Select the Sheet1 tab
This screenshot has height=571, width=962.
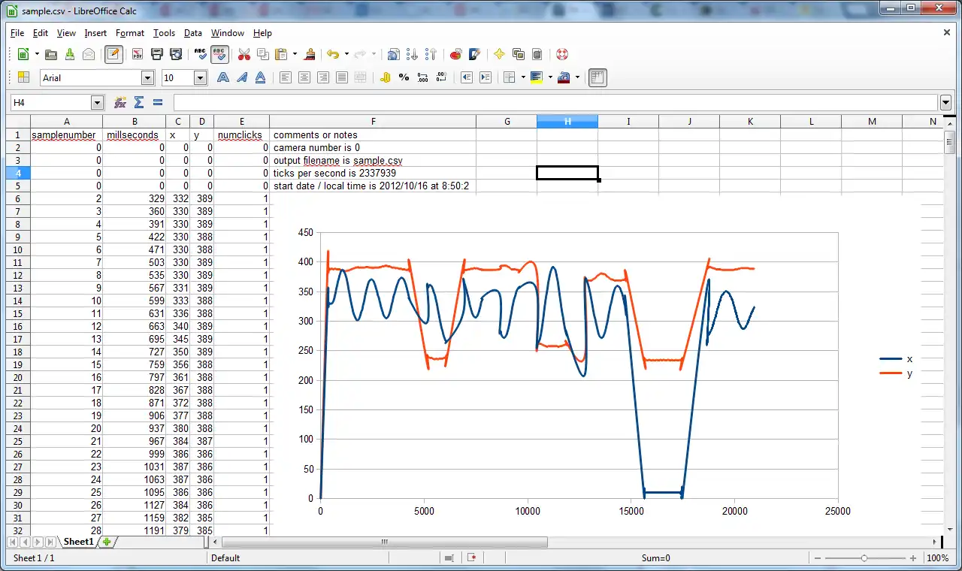(x=78, y=542)
